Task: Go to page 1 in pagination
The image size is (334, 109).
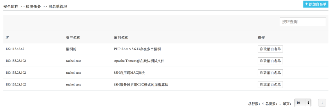Action: coord(322,103)
